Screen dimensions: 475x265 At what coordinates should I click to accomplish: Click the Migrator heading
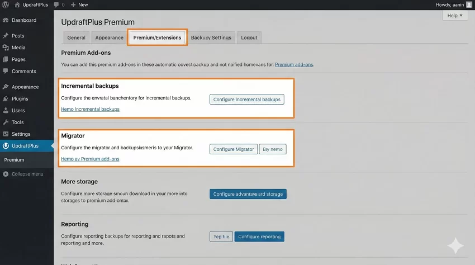click(x=73, y=135)
